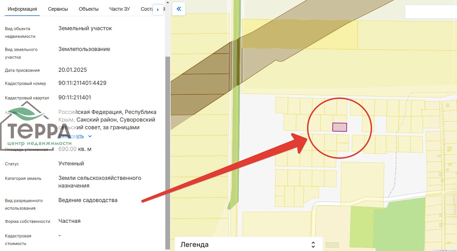
Task: Open the Сервисы tab
Action: (x=58, y=9)
